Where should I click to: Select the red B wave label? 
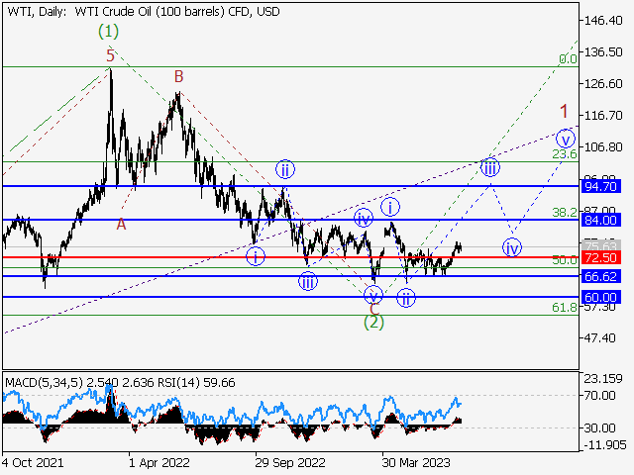coord(178,76)
